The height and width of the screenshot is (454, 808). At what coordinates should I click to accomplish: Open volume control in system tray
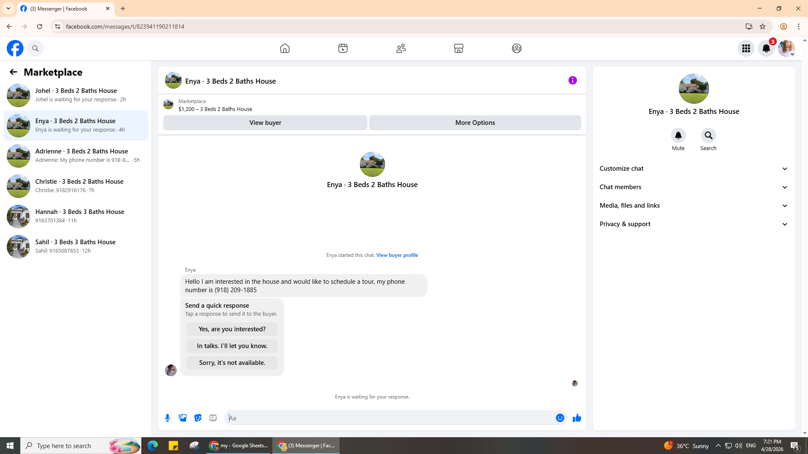(739, 446)
